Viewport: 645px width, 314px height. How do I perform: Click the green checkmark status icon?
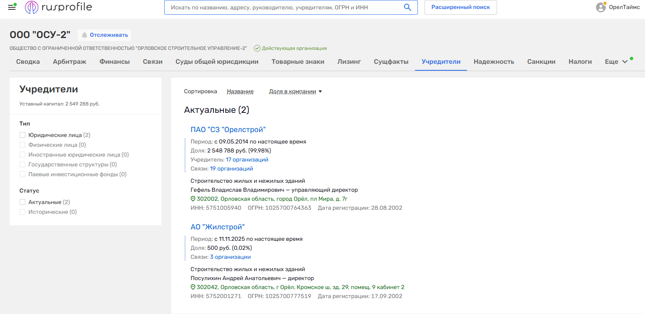coord(257,48)
